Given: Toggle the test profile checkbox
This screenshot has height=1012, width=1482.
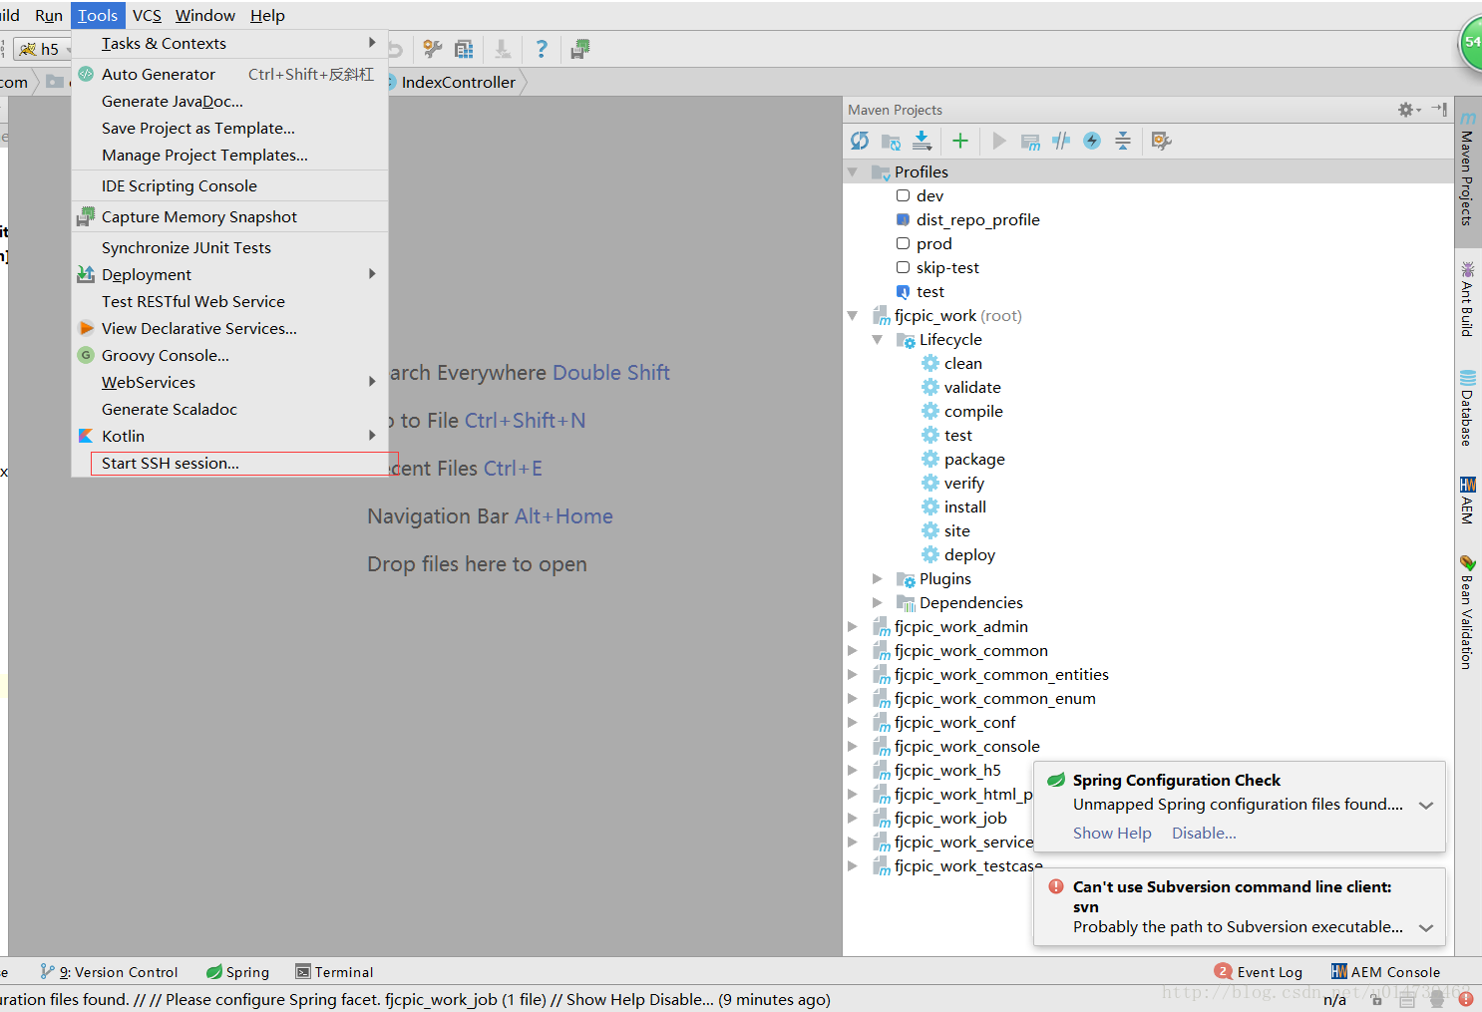Looking at the screenshot, I should tap(903, 291).
